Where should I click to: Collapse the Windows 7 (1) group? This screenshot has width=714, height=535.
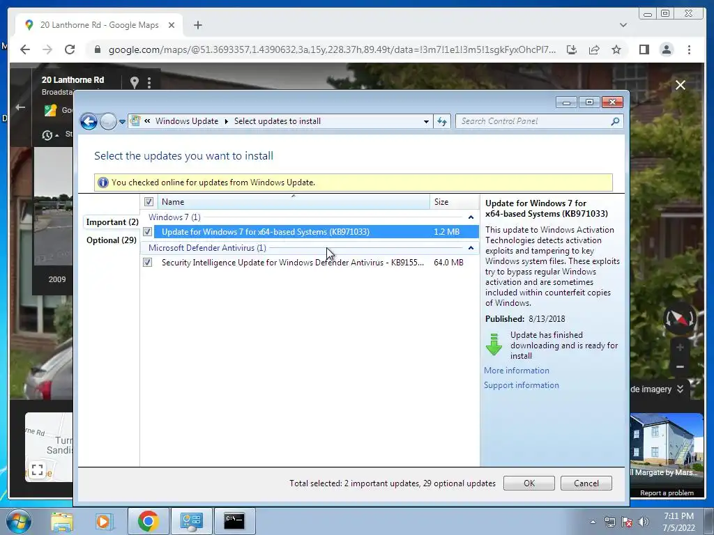pos(471,217)
